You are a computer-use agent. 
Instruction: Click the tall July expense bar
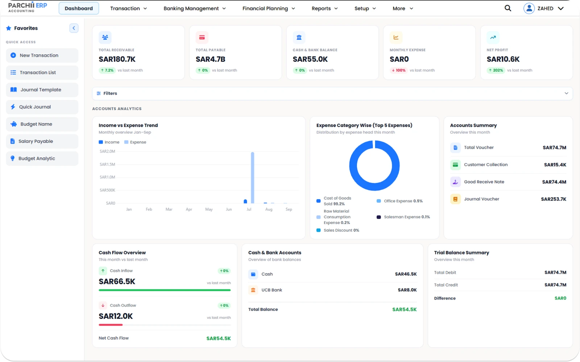(253, 178)
